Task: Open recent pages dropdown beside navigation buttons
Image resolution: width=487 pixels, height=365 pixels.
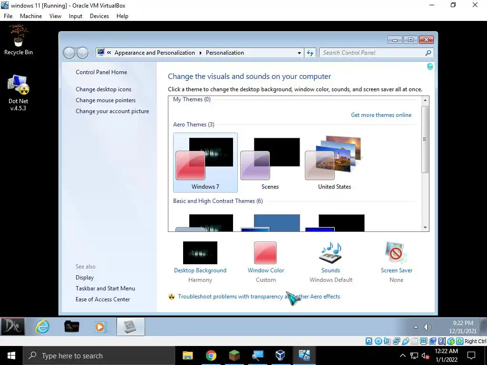Action: click(92, 53)
